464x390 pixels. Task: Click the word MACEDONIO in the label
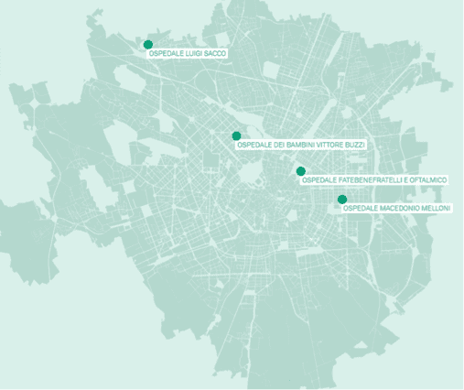click(x=400, y=209)
